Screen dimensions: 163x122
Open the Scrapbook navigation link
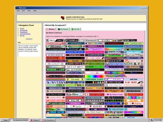pyautogui.click(x=24, y=30)
